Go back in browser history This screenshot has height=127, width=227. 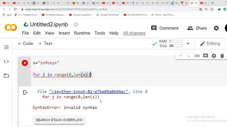click(4, 9)
